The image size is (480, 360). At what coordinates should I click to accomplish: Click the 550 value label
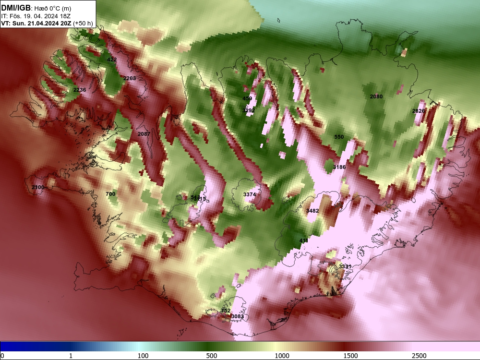[339, 137]
